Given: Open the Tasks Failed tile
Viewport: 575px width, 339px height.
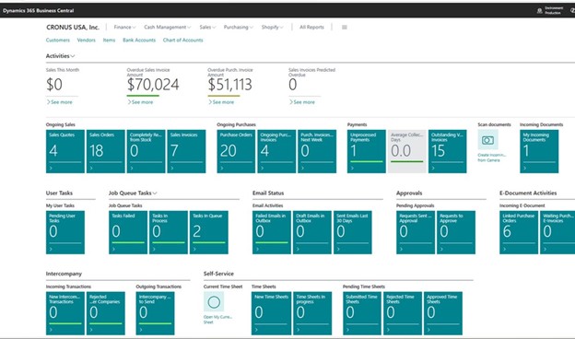Looking at the screenshot, I should point(128,232).
